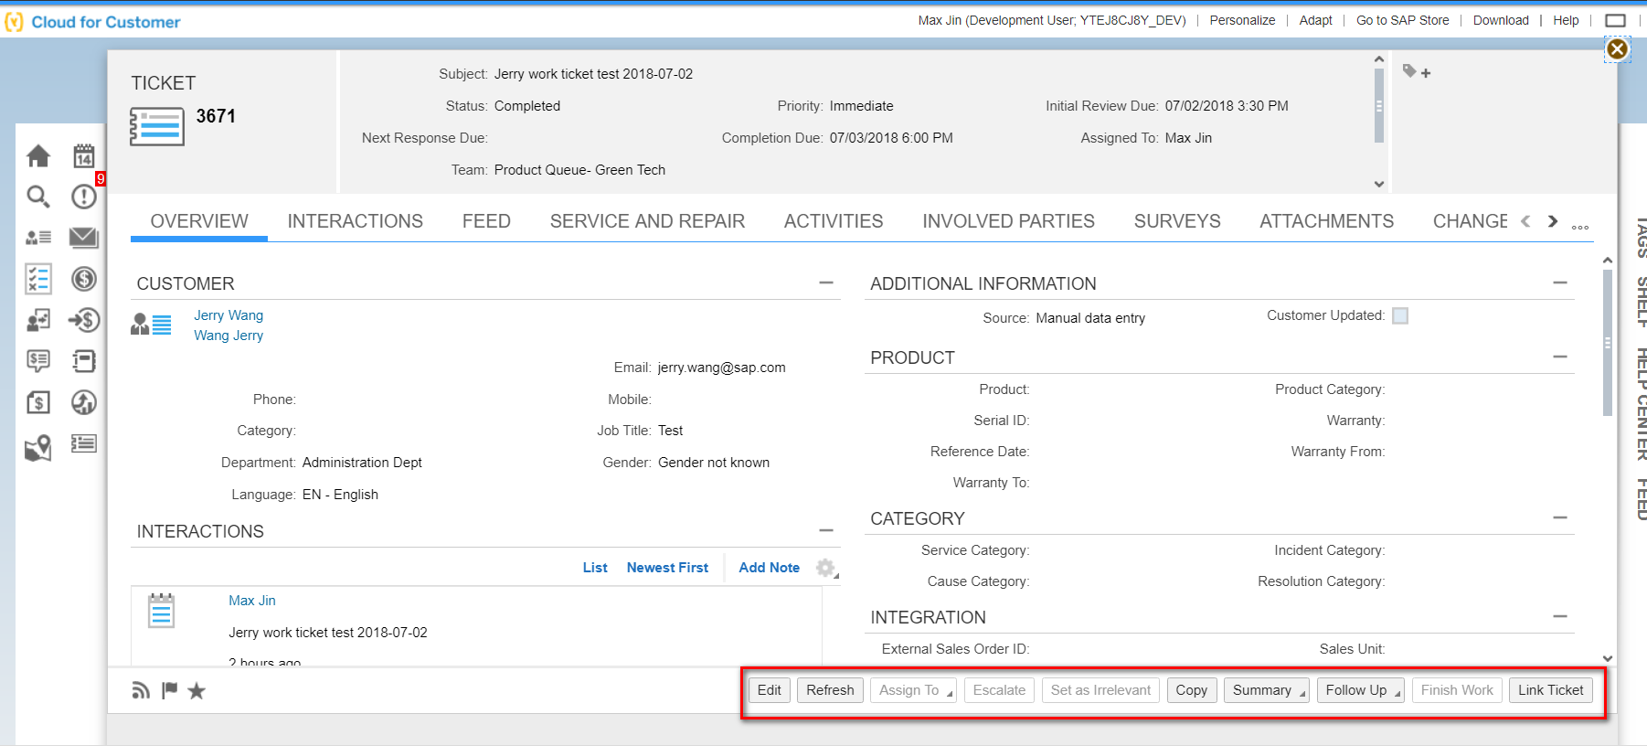Viewport: 1647px width, 746px height.
Task: Click the RSS feed icon in footer
Action: tap(140, 690)
